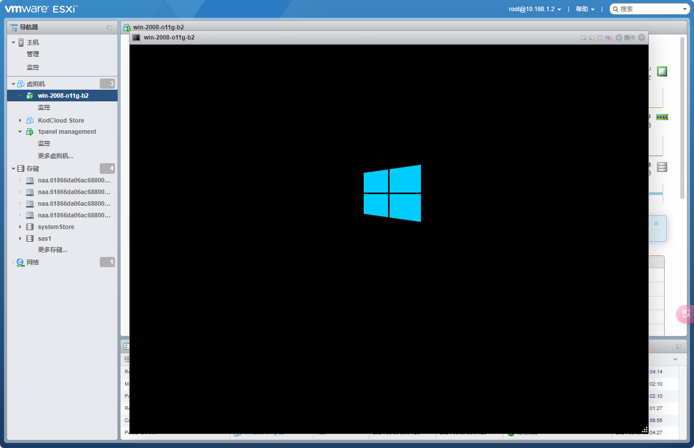This screenshot has width=694, height=448.
Task: Open the Virtual Machines (虚拟机) list
Action: [36, 84]
